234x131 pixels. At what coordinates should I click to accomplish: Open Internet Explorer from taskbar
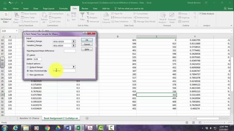pos(15,128)
